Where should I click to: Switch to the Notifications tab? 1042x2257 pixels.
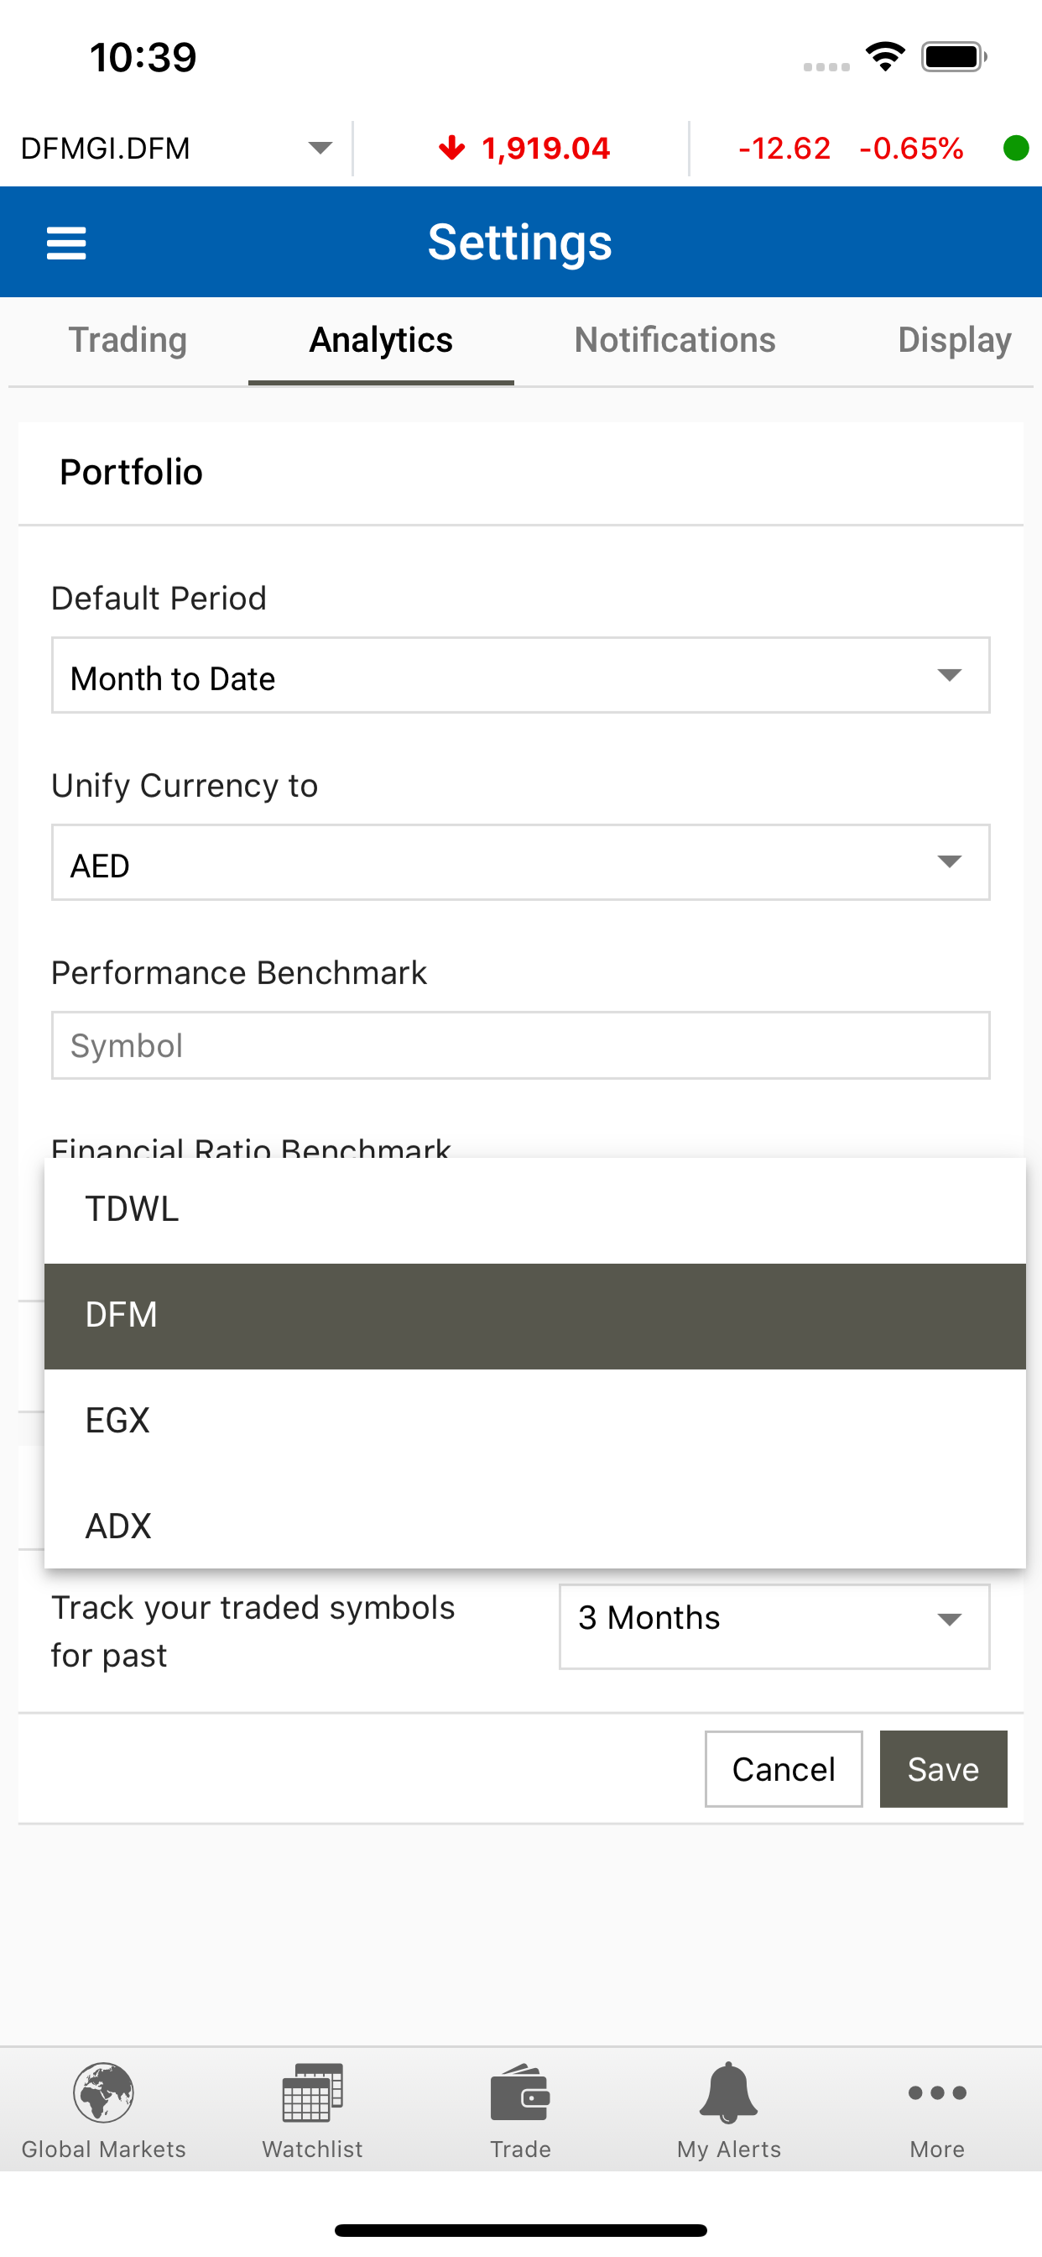pyautogui.click(x=675, y=340)
